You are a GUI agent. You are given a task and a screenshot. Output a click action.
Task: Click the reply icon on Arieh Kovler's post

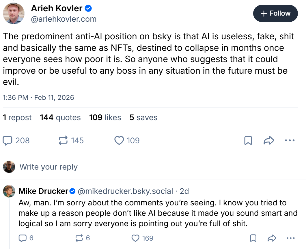pos(8,141)
